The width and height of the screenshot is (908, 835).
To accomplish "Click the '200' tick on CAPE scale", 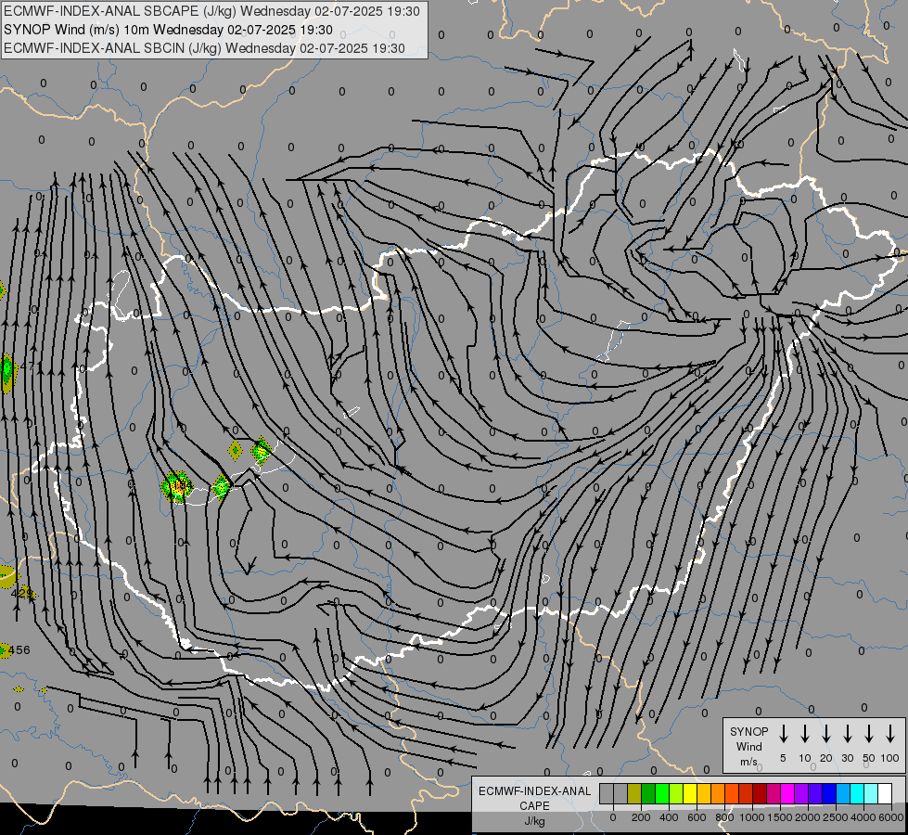I will [x=641, y=817].
